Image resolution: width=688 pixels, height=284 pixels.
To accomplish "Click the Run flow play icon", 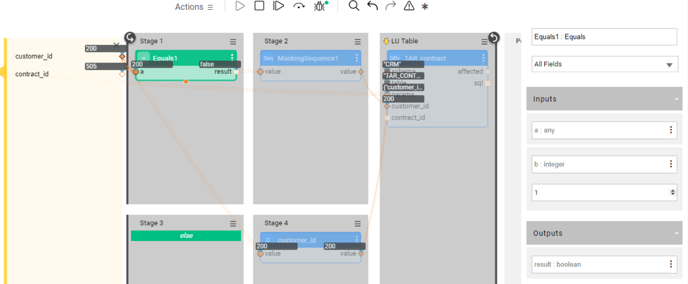I will [x=240, y=6].
